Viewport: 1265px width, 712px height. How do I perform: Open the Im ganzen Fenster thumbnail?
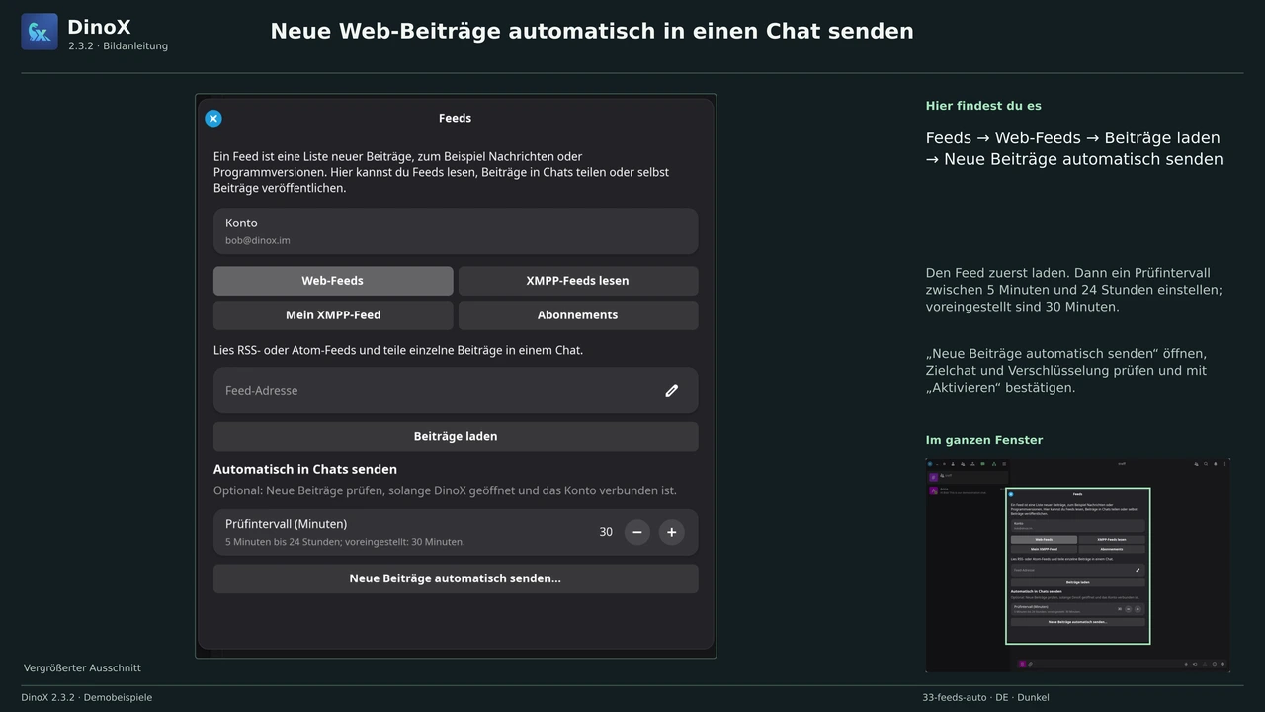coord(1078,566)
